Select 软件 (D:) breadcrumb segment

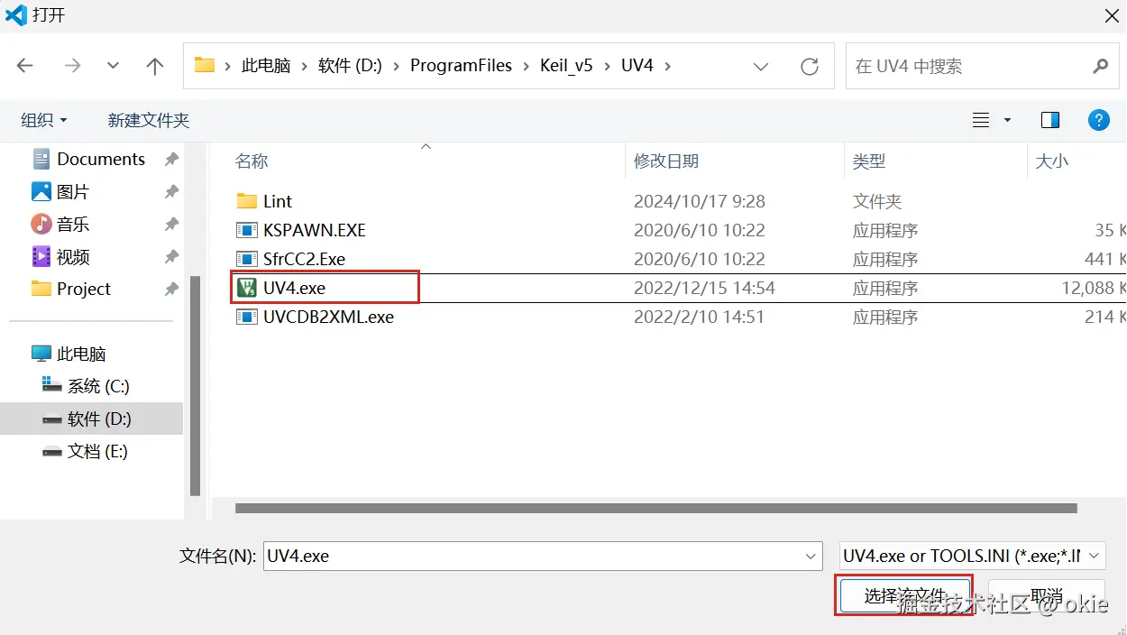coord(350,66)
